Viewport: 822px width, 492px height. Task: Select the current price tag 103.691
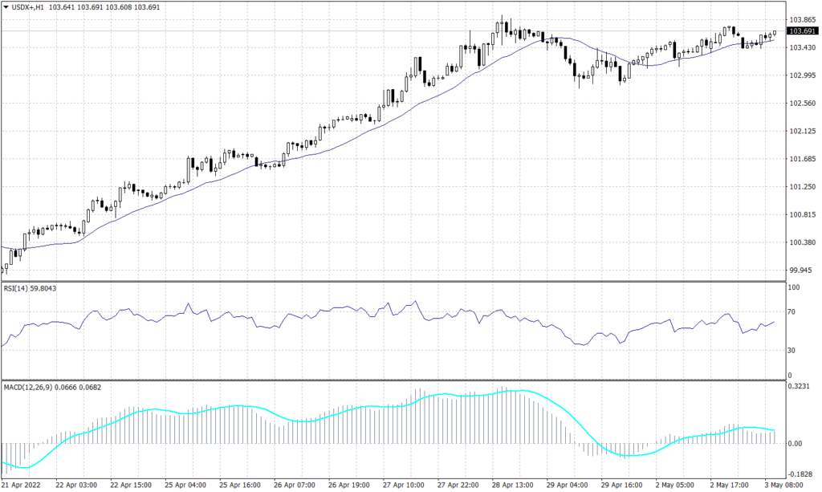tap(803, 30)
